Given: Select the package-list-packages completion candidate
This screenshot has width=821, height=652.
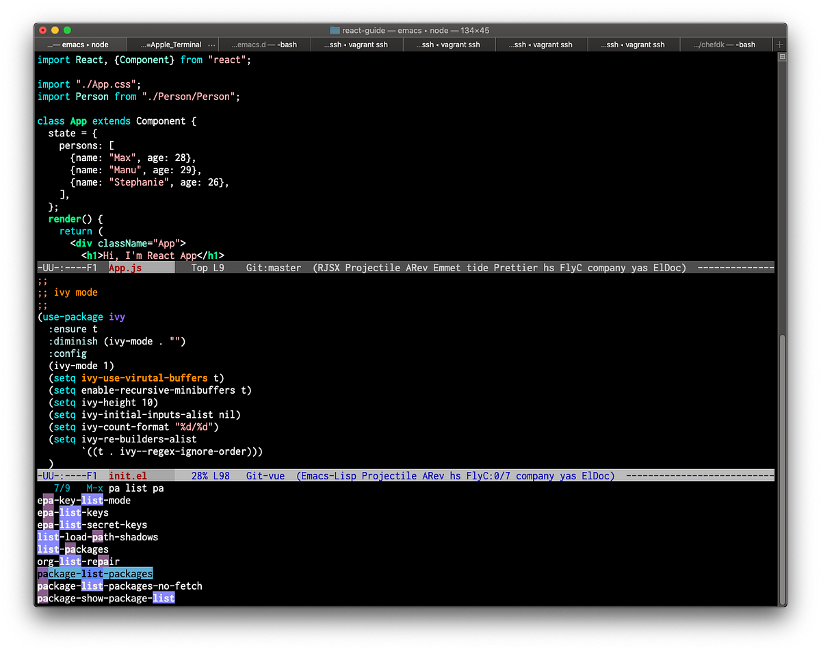Looking at the screenshot, I should (95, 573).
